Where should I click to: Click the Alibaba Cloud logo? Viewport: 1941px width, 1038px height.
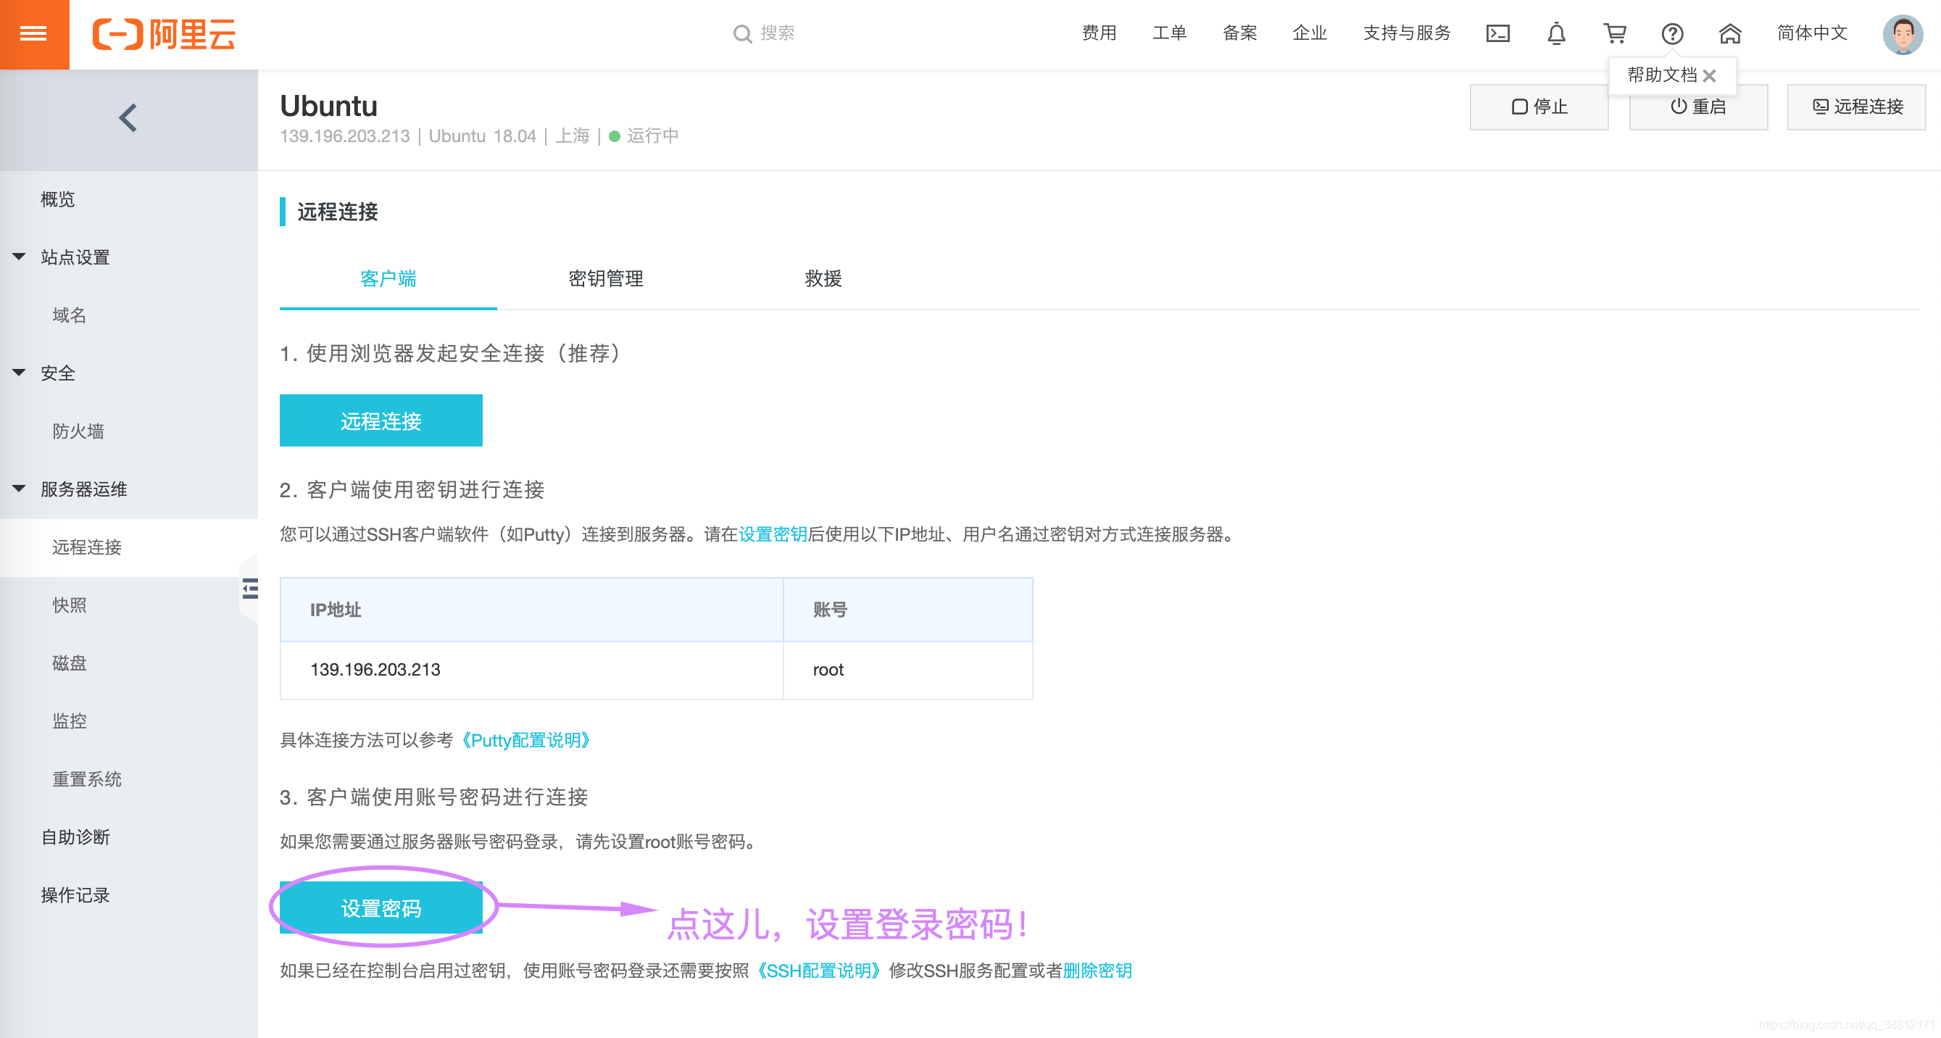164,34
